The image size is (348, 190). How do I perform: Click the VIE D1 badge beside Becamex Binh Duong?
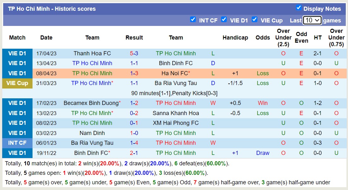click(x=17, y=103)
